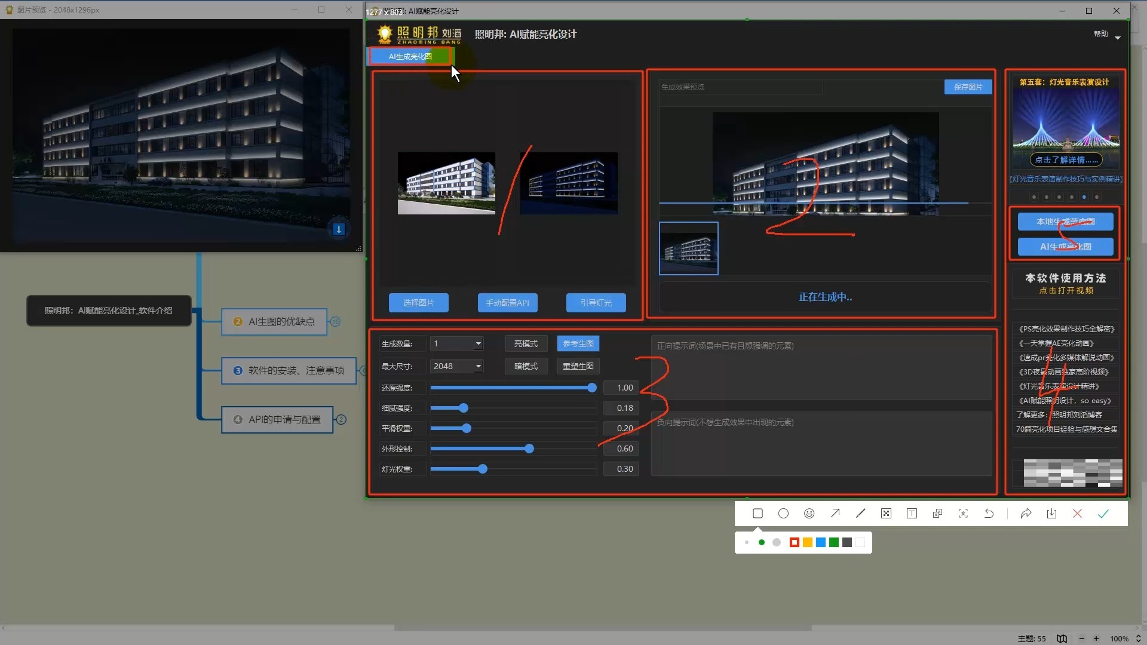
Task: Undo the last annotation stroke
Action: 989,514
